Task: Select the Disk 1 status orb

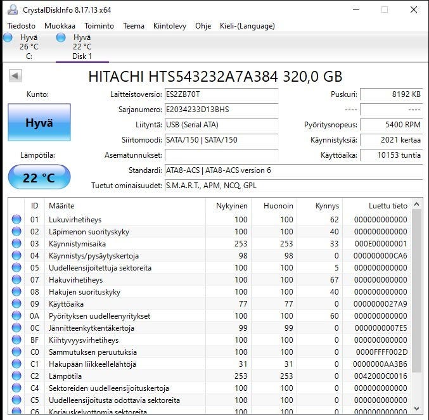Action: tap(61, 38)
